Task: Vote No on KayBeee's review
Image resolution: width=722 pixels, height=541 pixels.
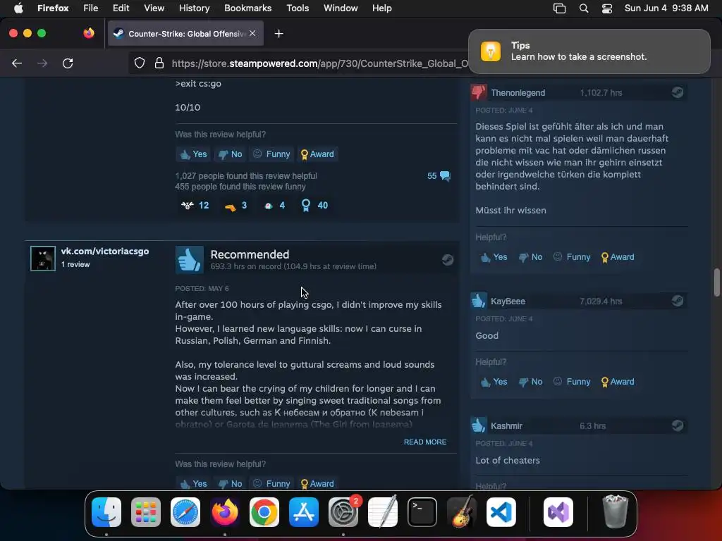Action: pos(530,382)
